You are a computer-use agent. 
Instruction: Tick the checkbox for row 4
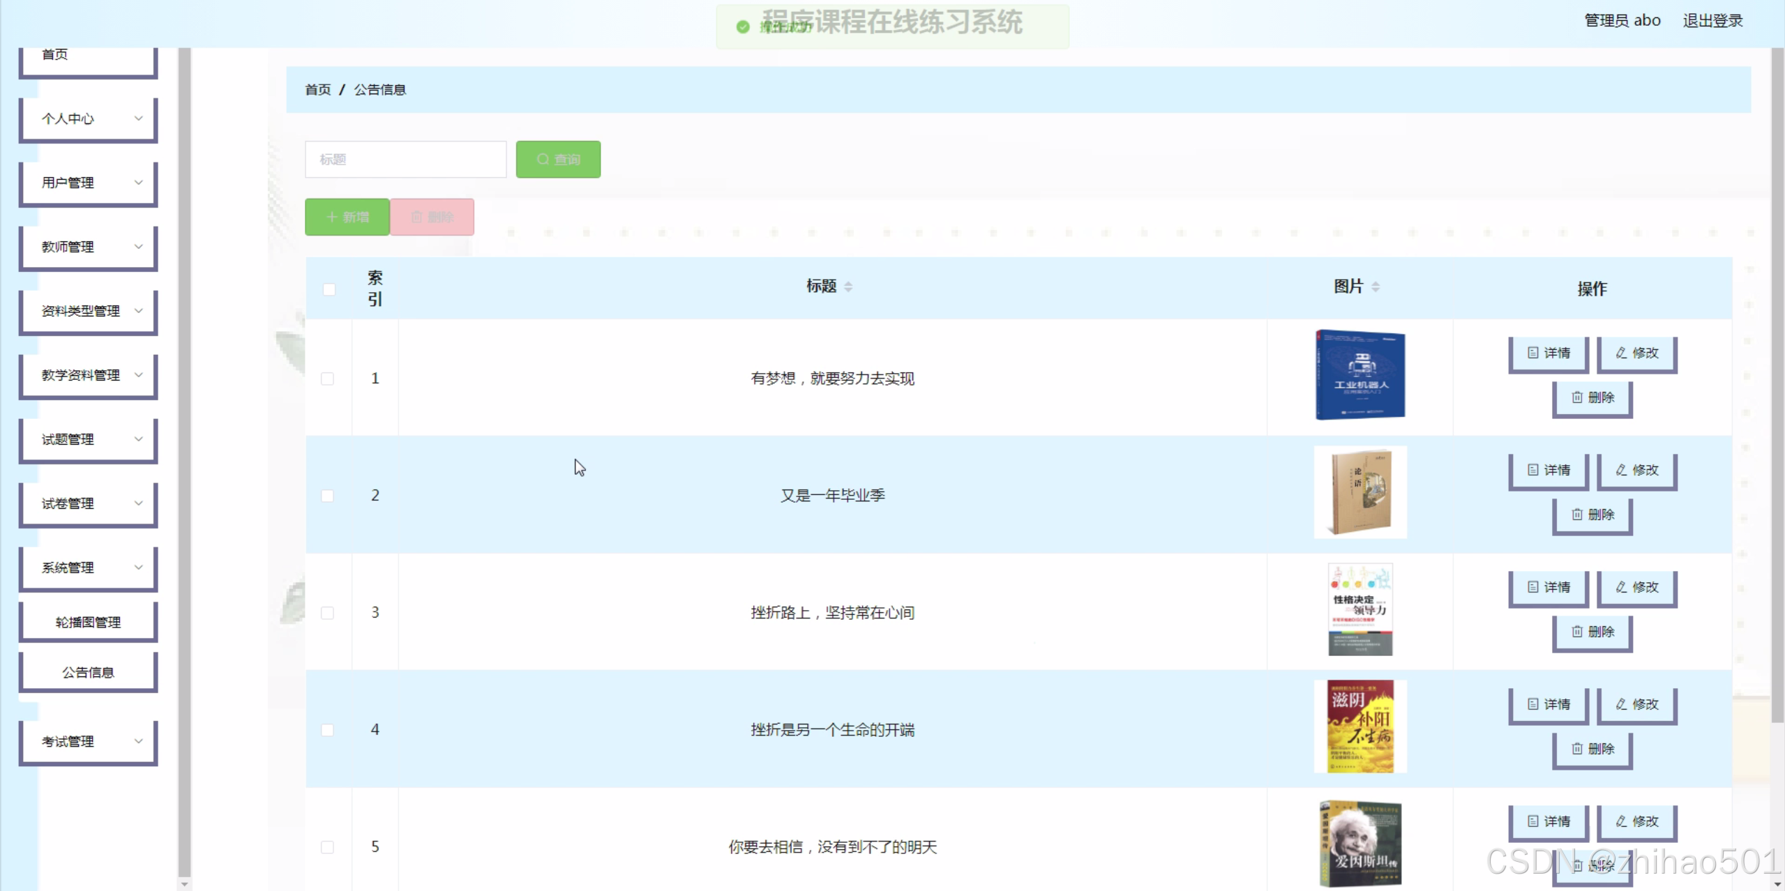click(x=327, y=730)
